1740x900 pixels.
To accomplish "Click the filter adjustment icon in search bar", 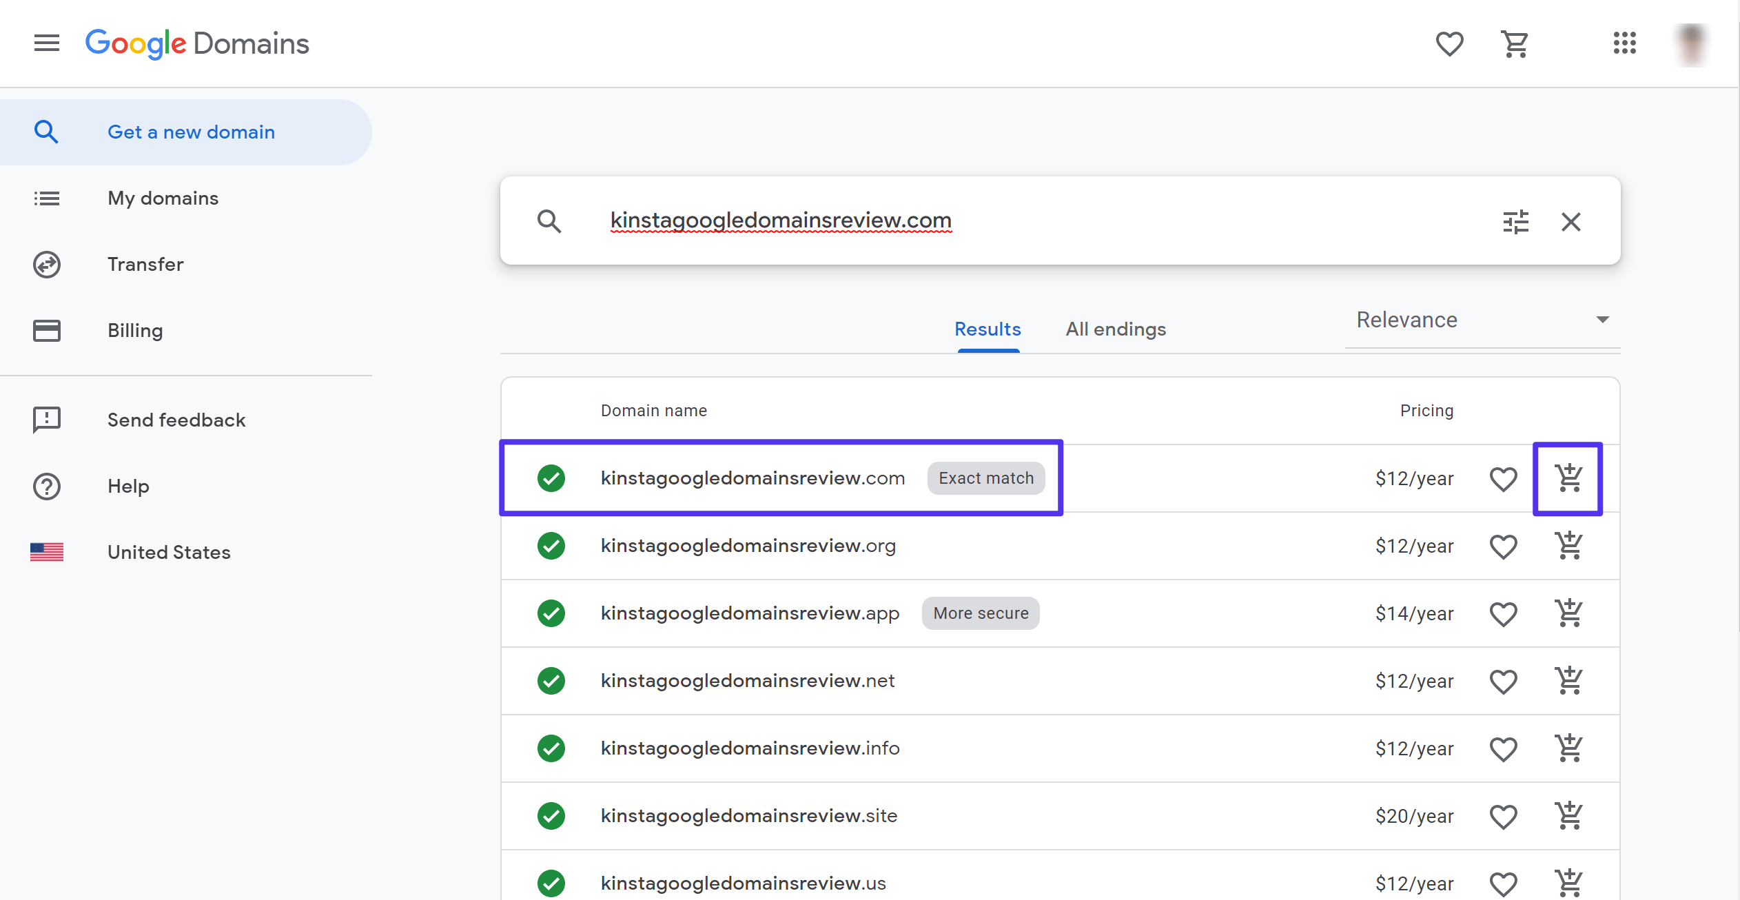I will pos(1516,222).
